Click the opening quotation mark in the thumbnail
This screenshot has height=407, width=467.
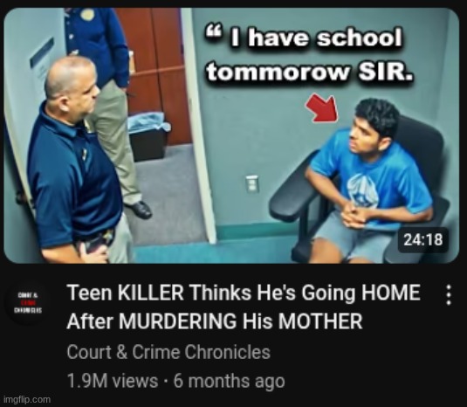tap(214, 31)
